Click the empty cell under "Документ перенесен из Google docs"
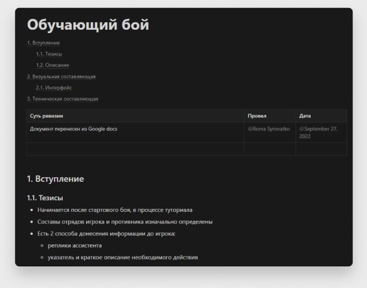The height and width of the screenshot is (288, 367). [135, 149]
